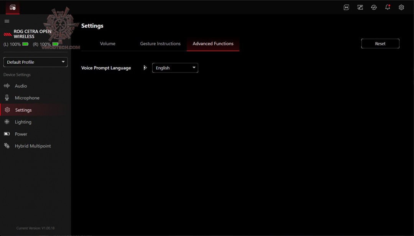Viewport: 414px width, 236px height.
Task: Open the notifications bell
Action: coord(387,7)
